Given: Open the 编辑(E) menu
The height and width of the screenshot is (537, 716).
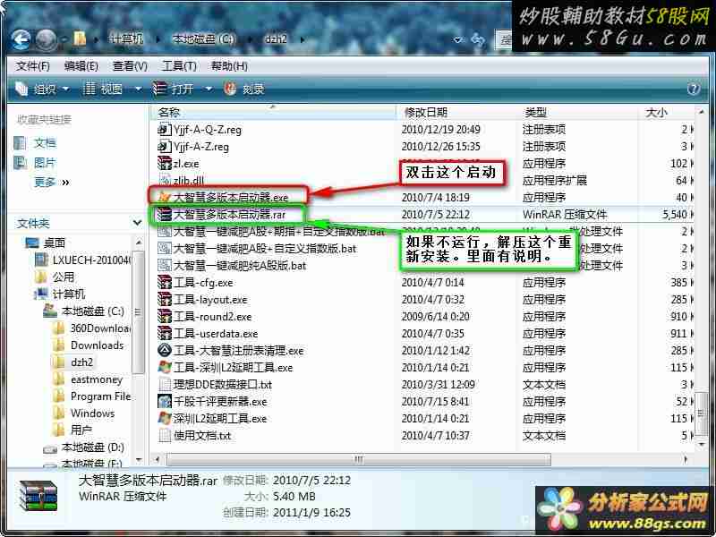Looking at the screenshot, I should 81,66.
